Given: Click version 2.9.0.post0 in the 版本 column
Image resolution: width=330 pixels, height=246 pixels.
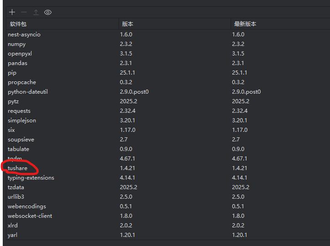Looking at the screenshot, I should [134, 92].
